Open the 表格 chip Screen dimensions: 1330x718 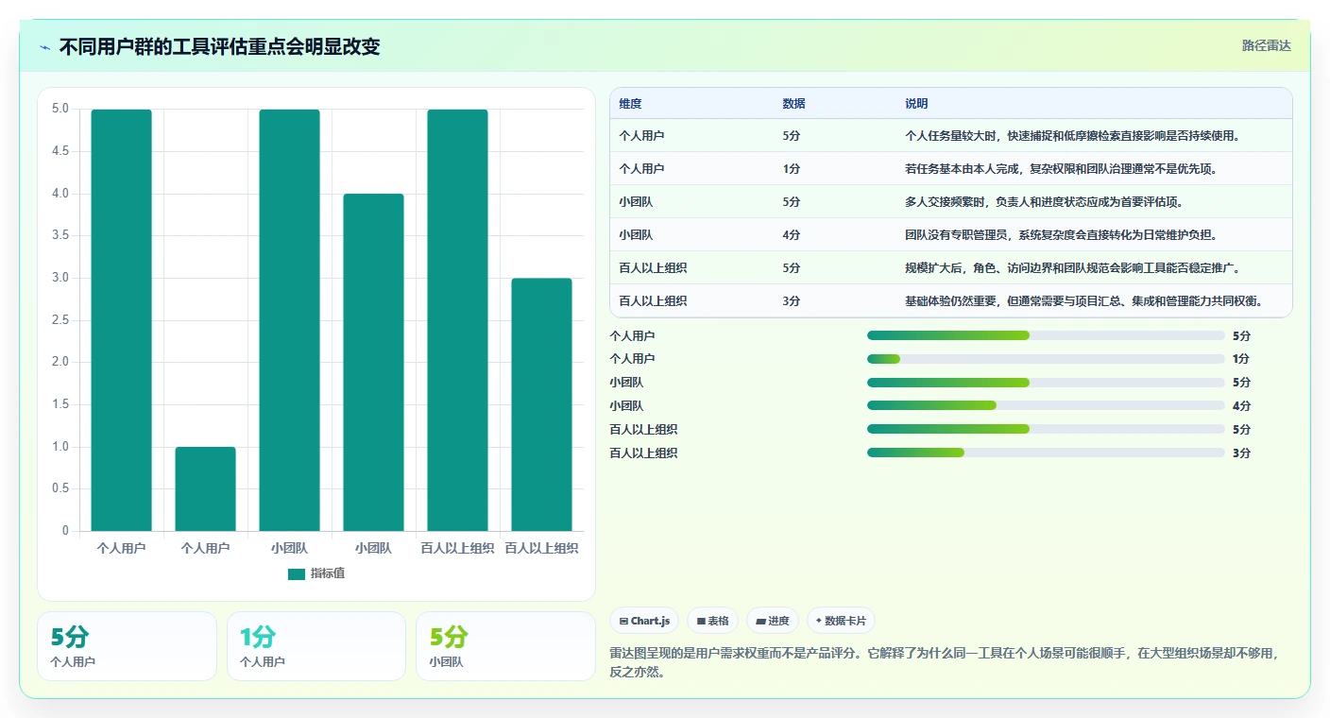point(712,621)
